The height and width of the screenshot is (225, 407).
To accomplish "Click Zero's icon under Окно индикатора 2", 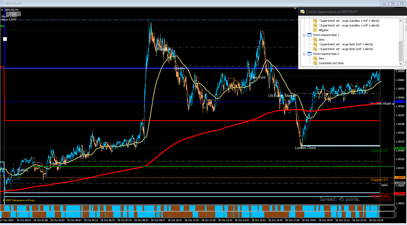I will point(315,58).
